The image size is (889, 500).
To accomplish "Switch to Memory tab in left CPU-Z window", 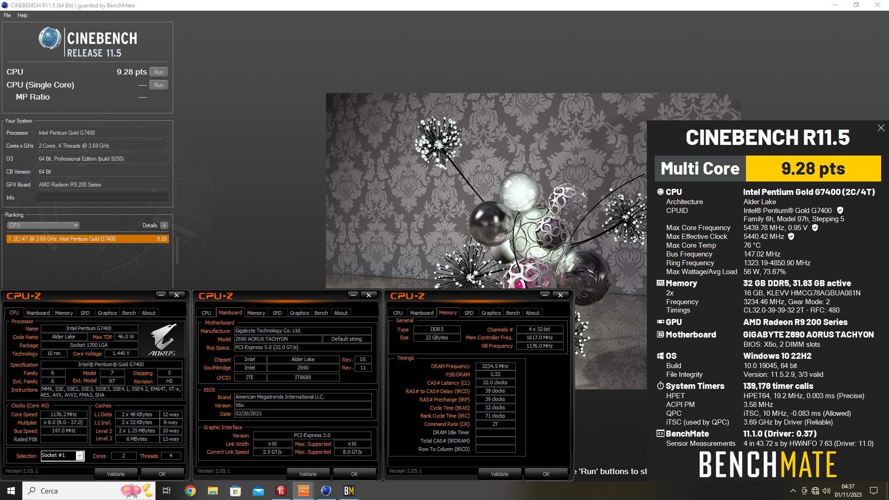I will coord(64,313).
